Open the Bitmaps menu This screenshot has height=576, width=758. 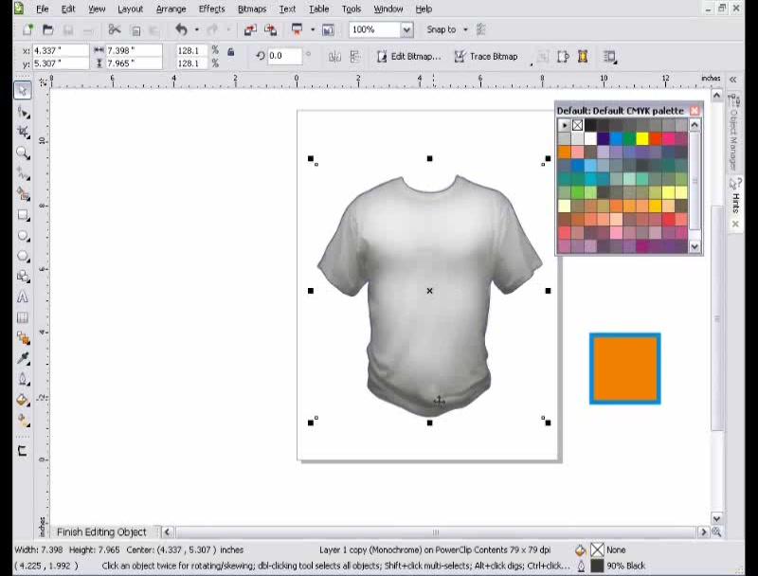click(251, 9)
